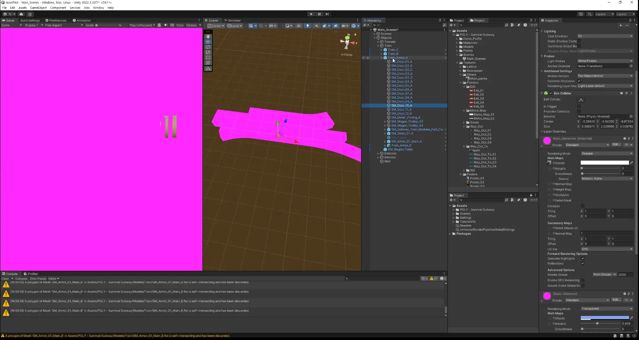The width and height of the screenshot is (639, 340).
Task: Open version control settings icon
Action: click(x=30, y=14)
